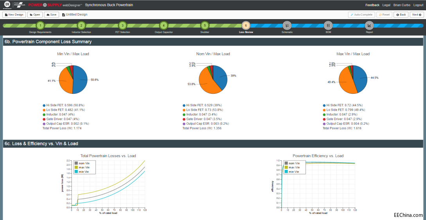Toggle max Vin series in losses chart legend
This screenshot has height=220, width=426.
[76, 167]
